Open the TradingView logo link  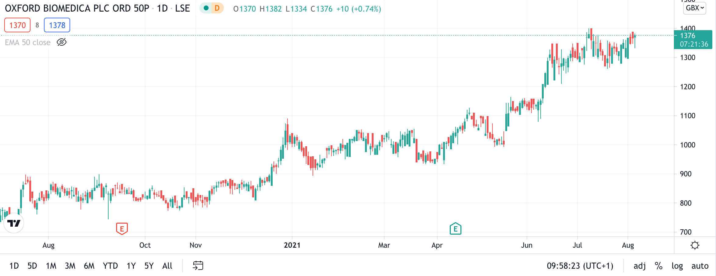click(x=14, y=223)
